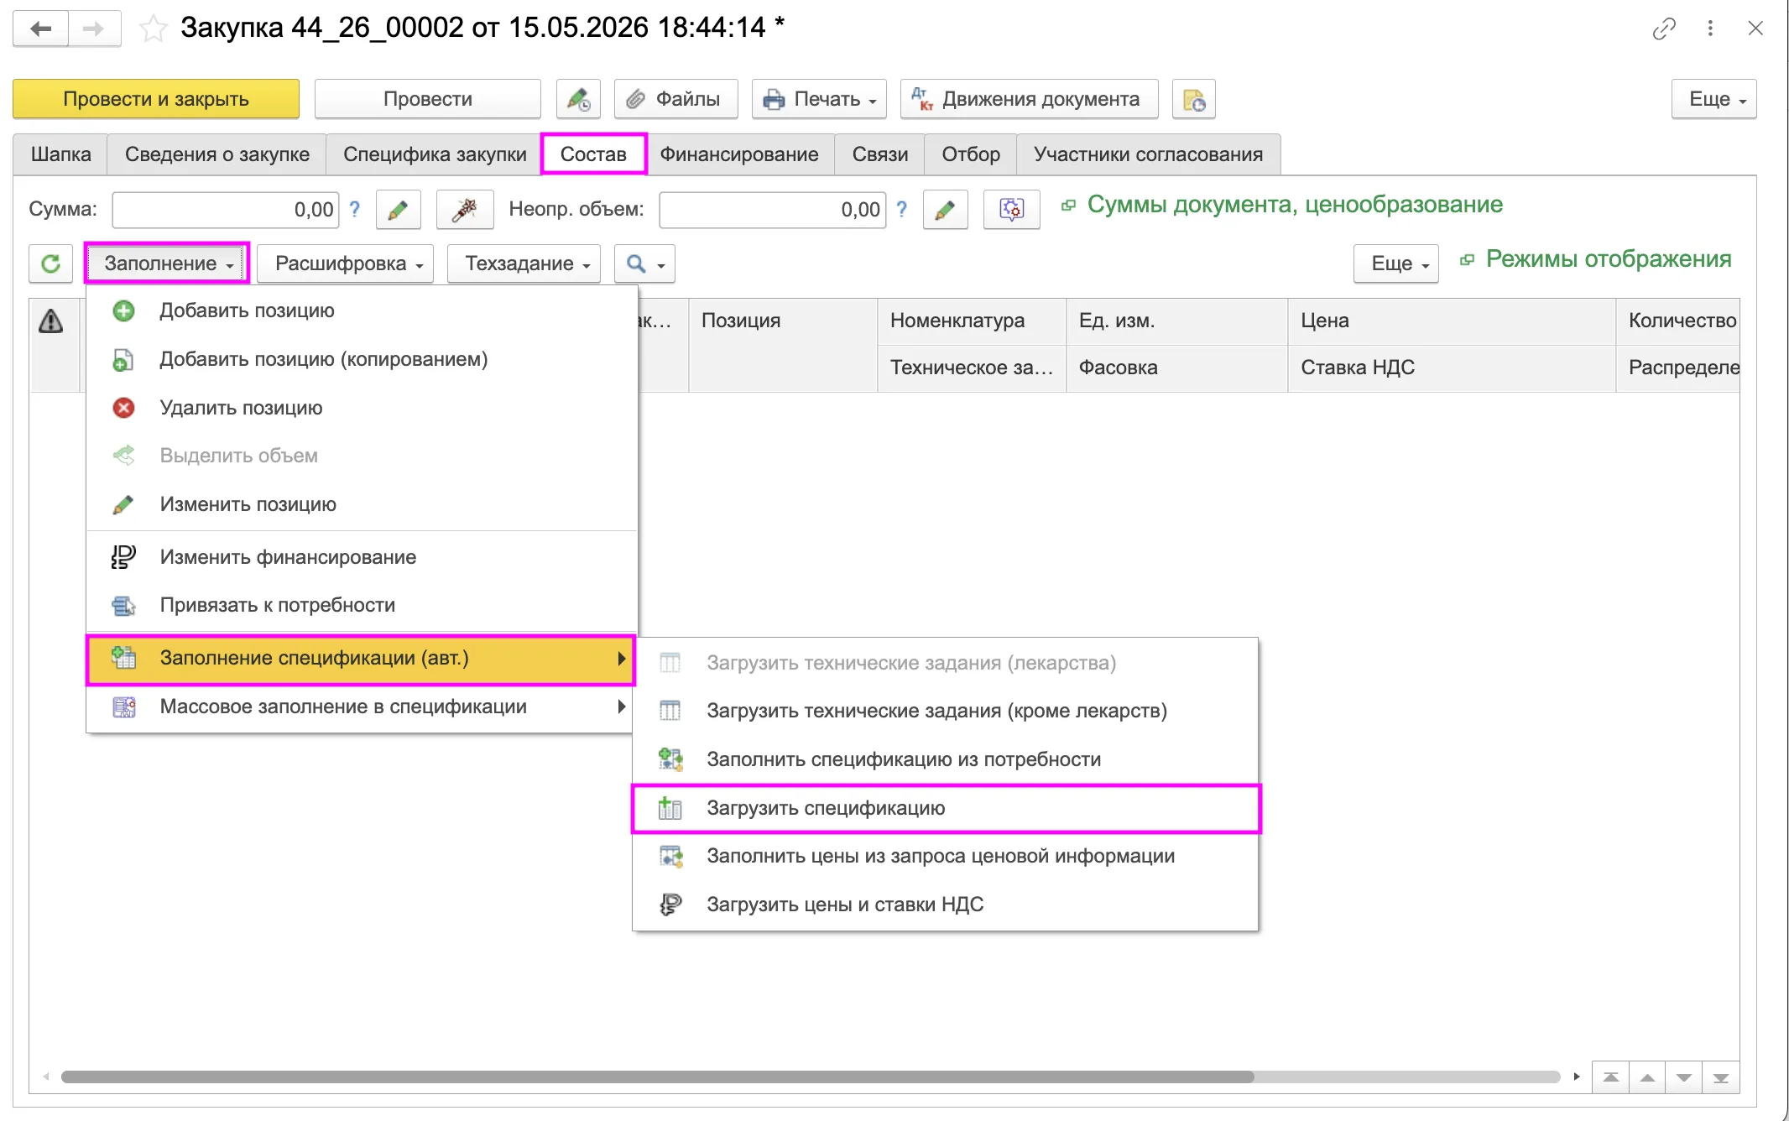Open the Заполнение dropdown
This screenshot has height=1121, width=1789.
167,263
